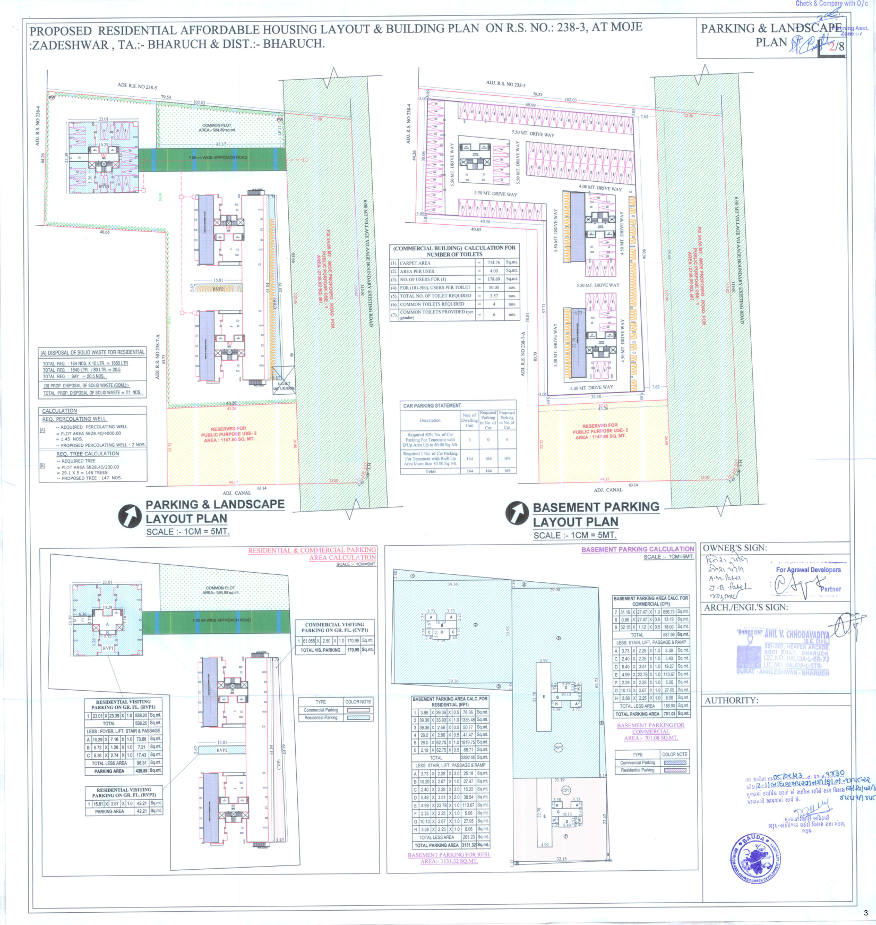This screenshot has width=876, height=925.
Task: Click the north arrow beside Basement Parking Layout Plan
Action: 517,513
